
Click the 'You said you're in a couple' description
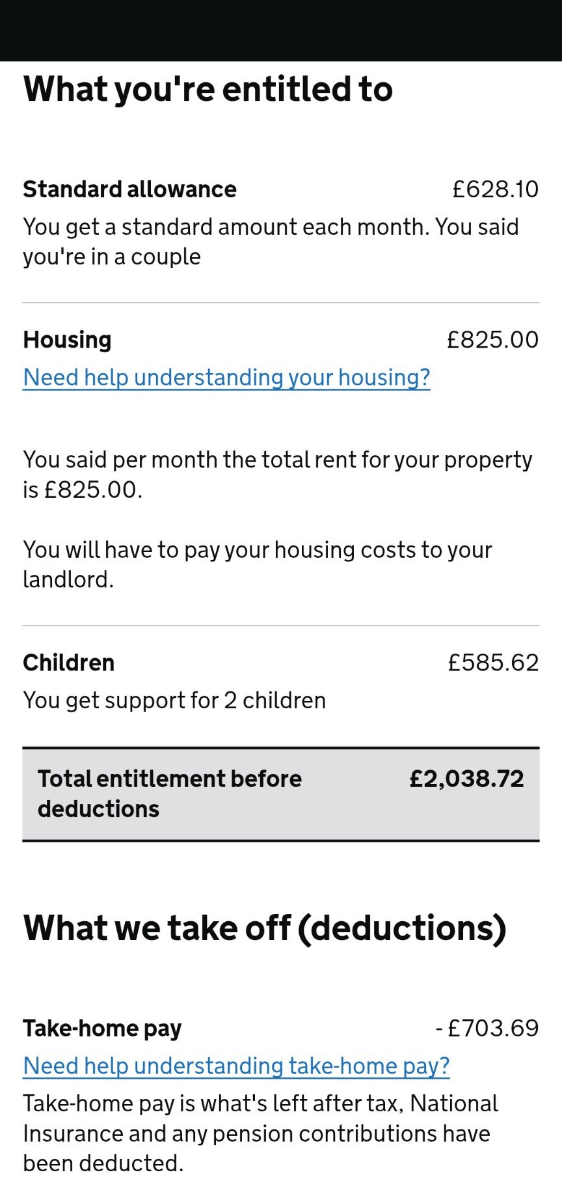[271, 242]
